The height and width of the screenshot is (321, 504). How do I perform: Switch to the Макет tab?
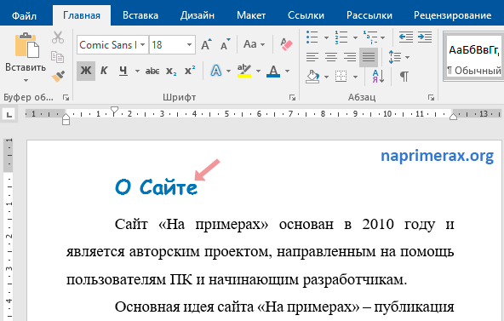[251, 15]
